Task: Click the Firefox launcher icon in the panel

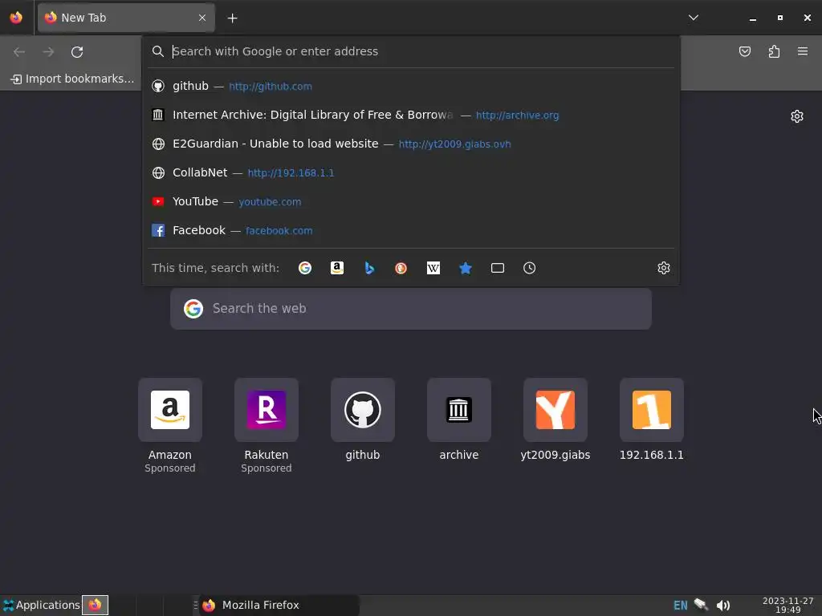Action: (x=95, y=605)
